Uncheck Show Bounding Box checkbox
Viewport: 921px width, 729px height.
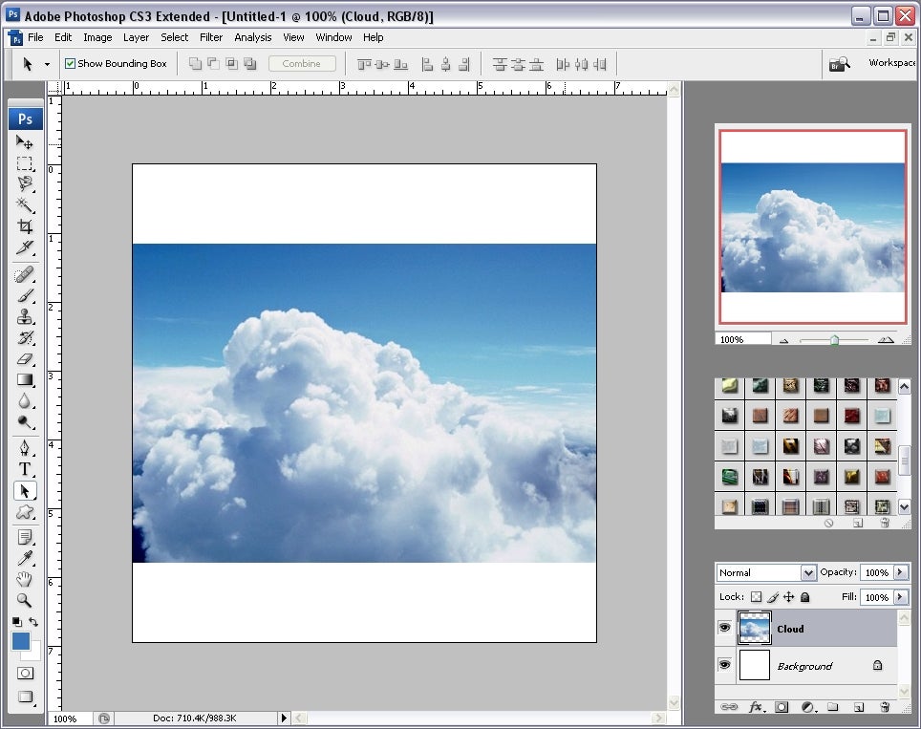[70, 64]
